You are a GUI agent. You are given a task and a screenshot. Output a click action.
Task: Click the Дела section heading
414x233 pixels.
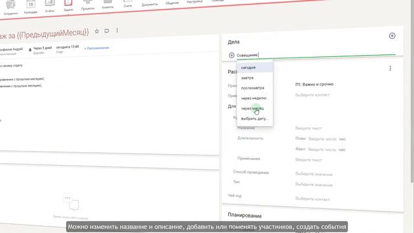234,42
